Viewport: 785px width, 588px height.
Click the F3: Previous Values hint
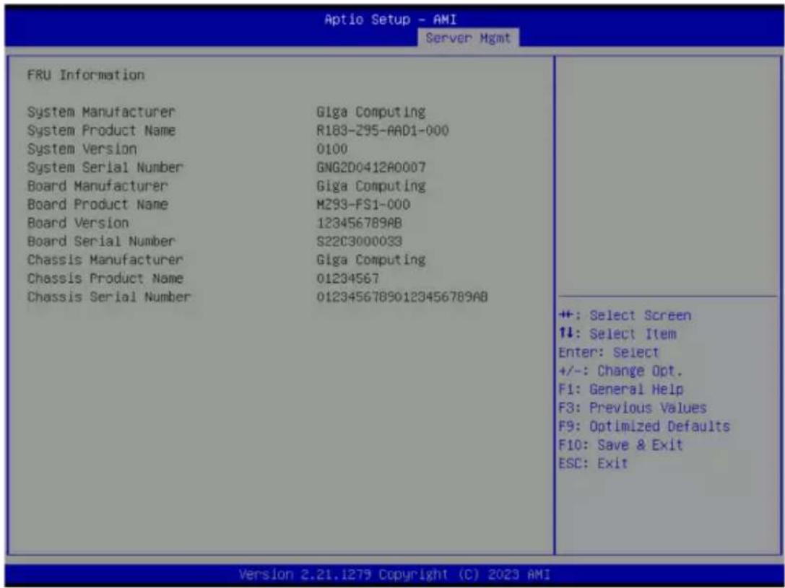tap(633, 408)
